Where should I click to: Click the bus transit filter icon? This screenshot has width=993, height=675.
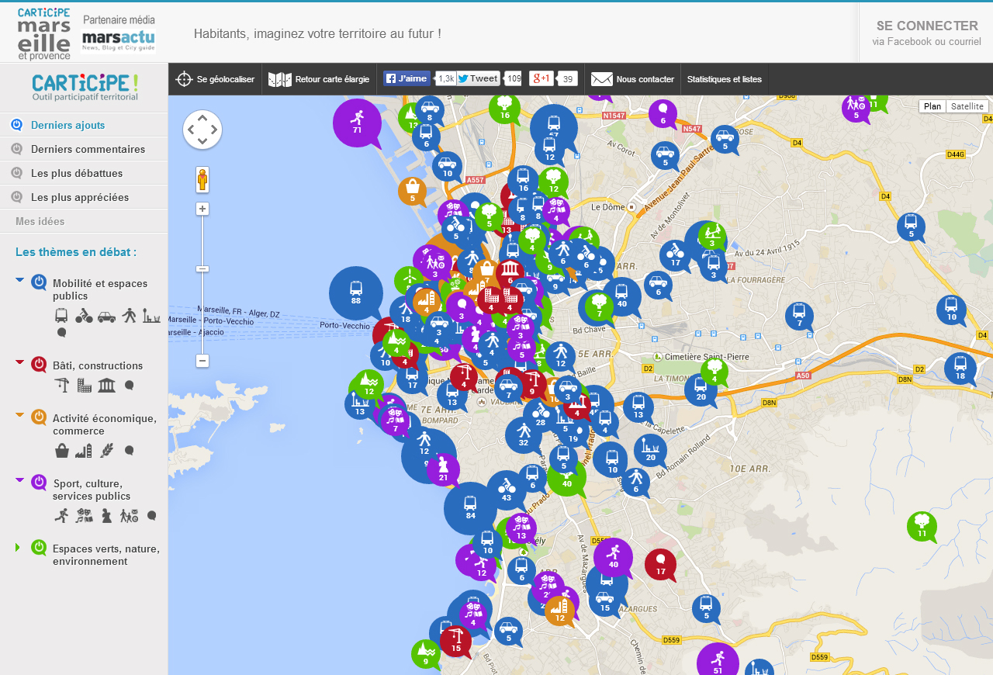tap(61, 316)
